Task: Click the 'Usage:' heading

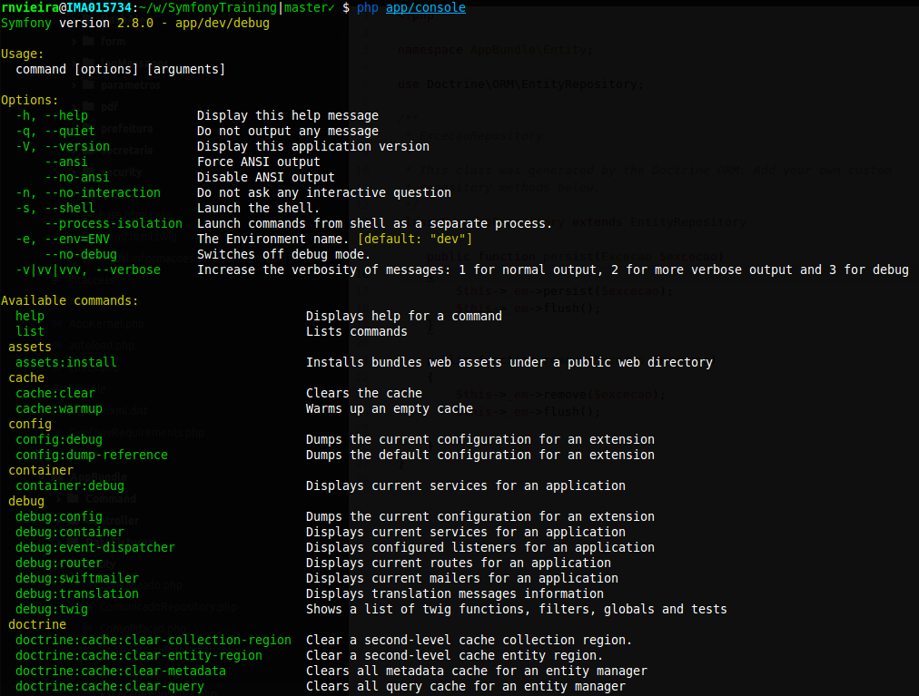Action: (x=23, y=54)
